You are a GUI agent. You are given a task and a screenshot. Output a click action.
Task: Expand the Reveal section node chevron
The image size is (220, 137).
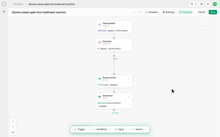click(128, 79)
